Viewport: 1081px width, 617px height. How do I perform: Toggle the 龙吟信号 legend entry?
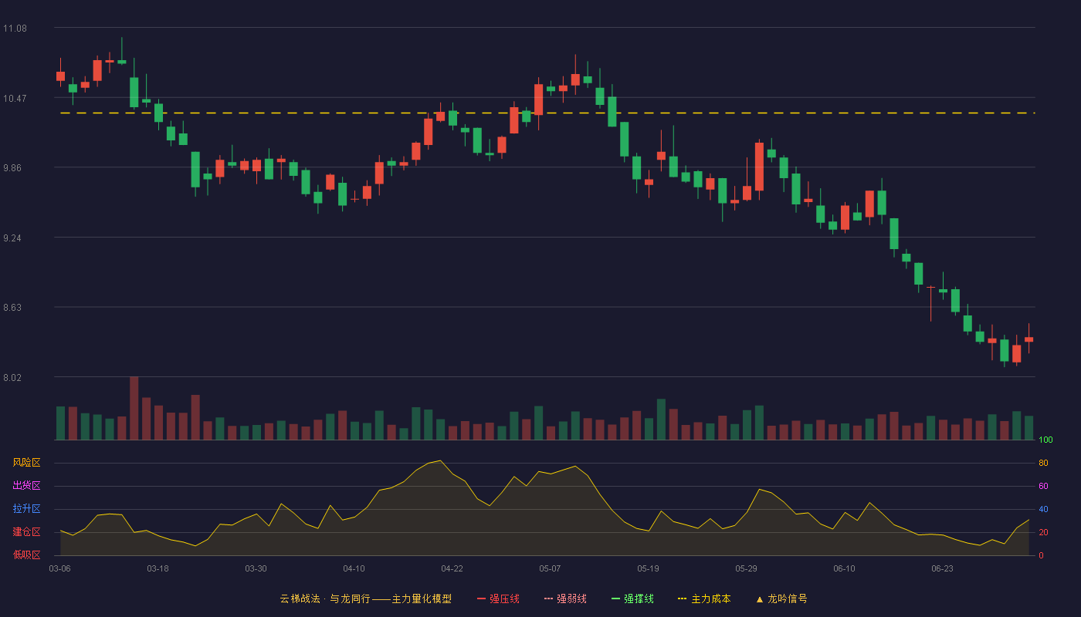(x=781, y=598)
